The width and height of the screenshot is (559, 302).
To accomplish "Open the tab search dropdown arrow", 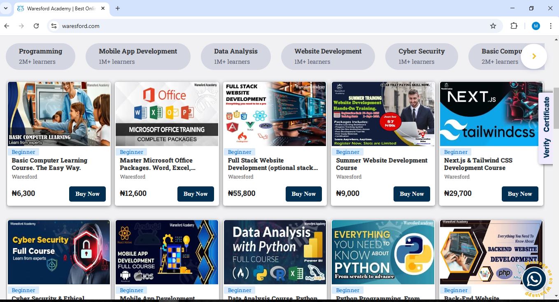I will 6,8.
